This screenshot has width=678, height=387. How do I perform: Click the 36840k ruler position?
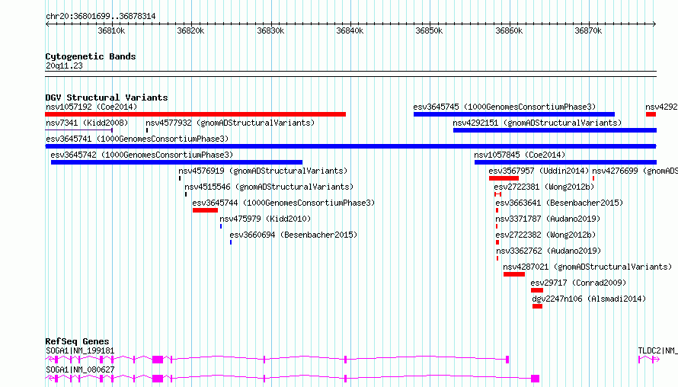tap(350, 30)
